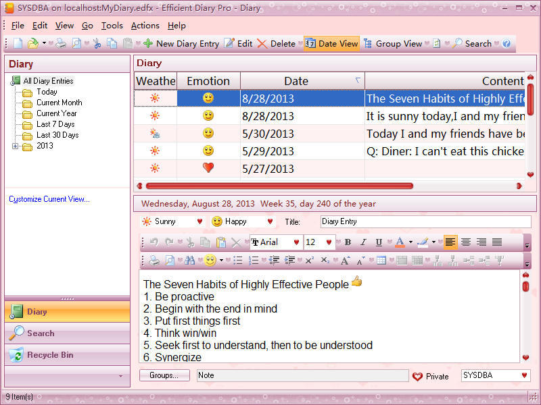This screenshot has width=541, height=405.
Task: Click the editor toolbar Delete X icon
Action: 236,242
